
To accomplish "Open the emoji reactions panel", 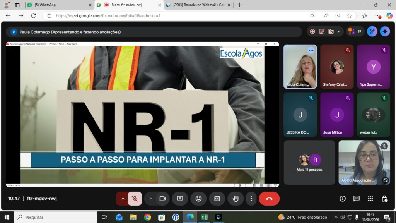I will tap(198, 199).
